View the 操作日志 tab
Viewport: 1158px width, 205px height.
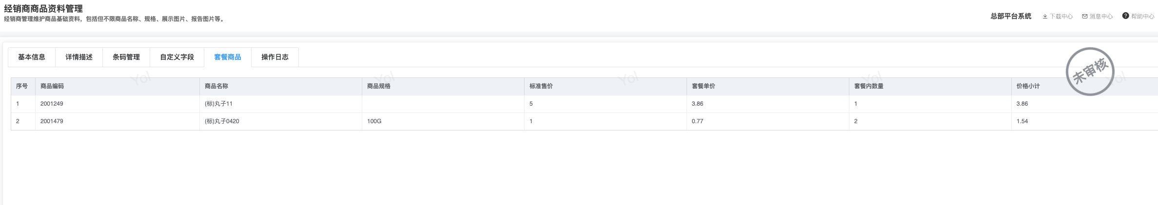tap(275, 57)
